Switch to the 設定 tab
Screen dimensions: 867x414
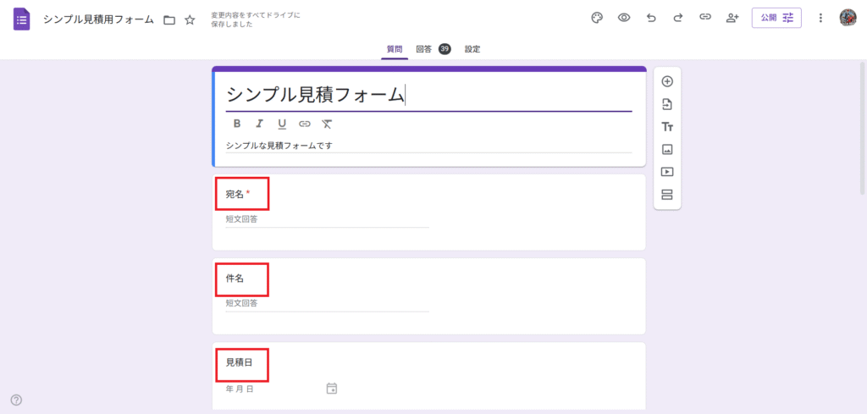point(472,49)
